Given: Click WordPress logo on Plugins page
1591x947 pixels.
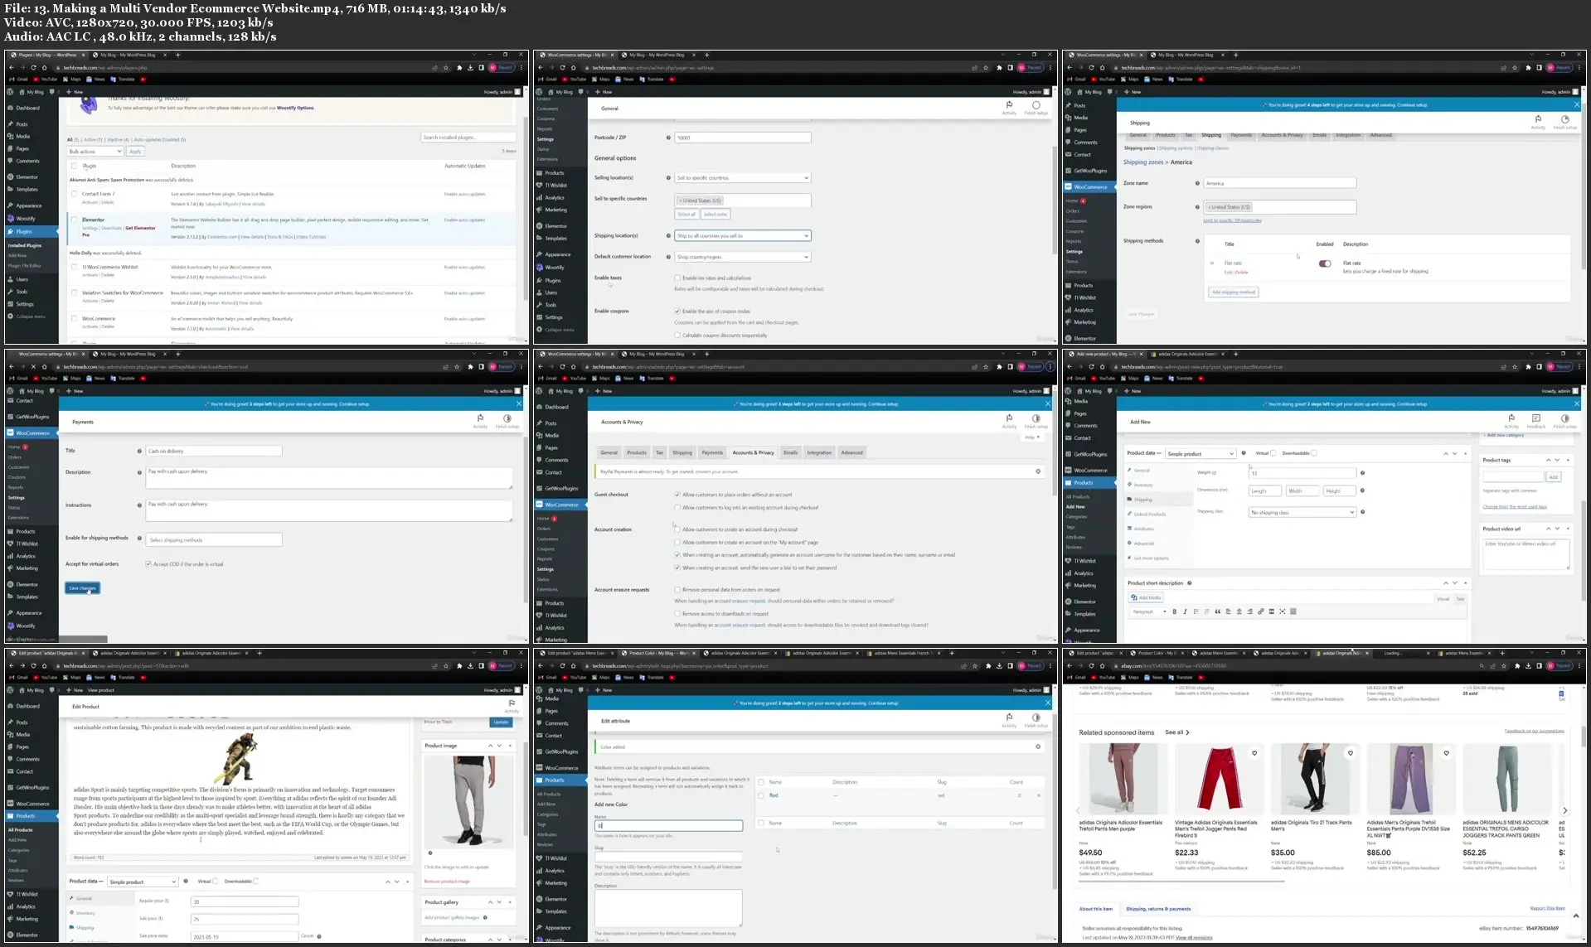Looking at the screenshot, I should [11, 92].
